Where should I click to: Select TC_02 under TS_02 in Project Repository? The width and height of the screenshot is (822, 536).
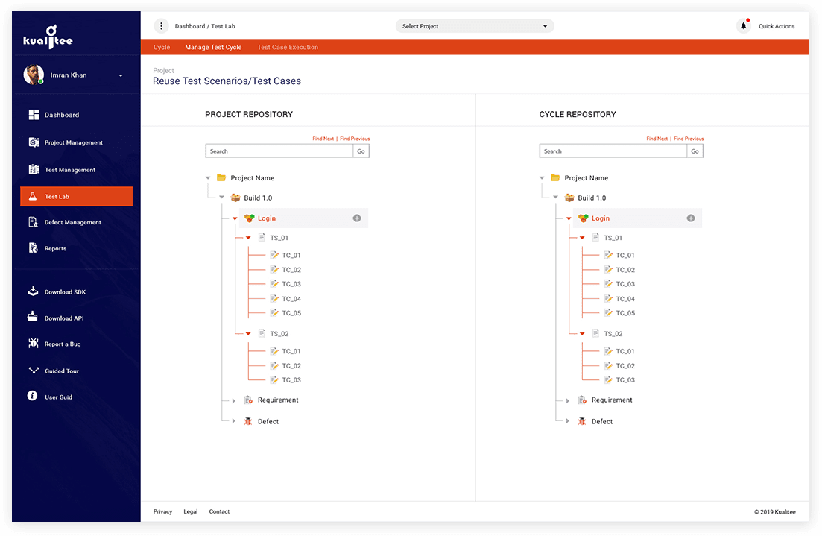pyautogui.click(x=291, y=366)
